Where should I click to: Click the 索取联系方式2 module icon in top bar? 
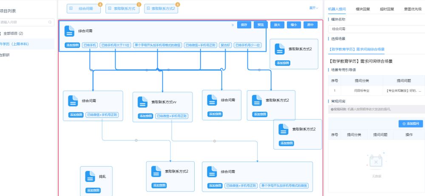(x=148, y=9)
